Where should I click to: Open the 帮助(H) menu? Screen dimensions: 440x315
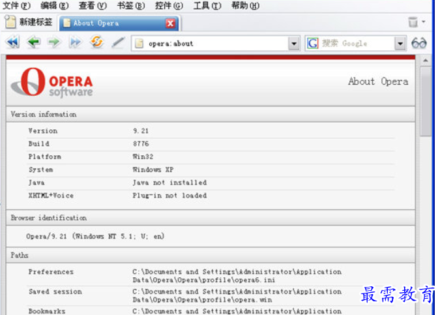pyautogui.click(x=245, y=5)
